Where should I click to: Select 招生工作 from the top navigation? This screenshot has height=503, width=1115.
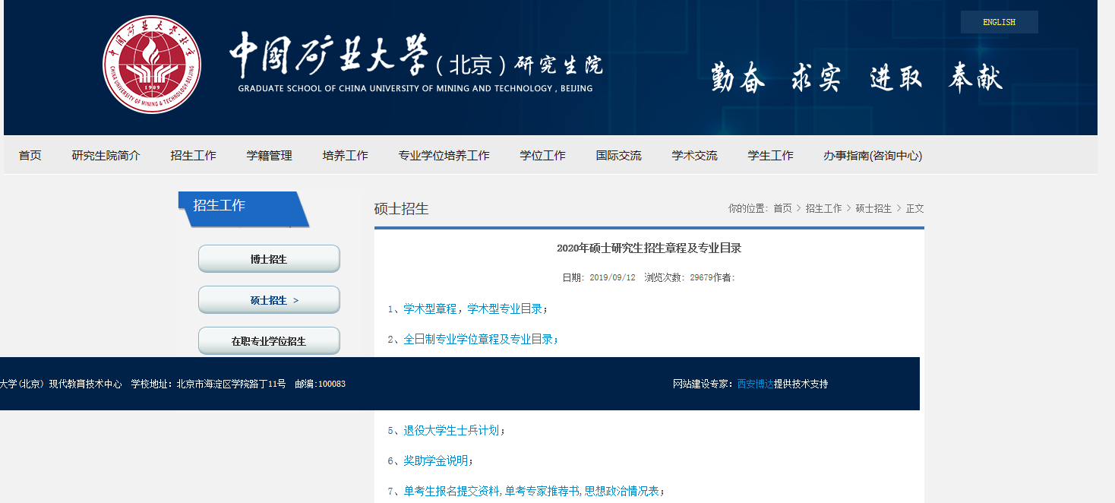194,156
